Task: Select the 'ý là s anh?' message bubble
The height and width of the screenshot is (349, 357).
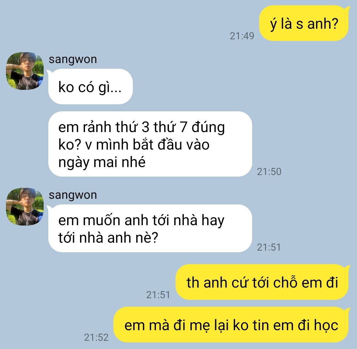Action: [x=304, y=23]
